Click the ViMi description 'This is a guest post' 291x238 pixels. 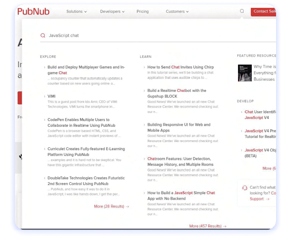(x=83, y=104)
